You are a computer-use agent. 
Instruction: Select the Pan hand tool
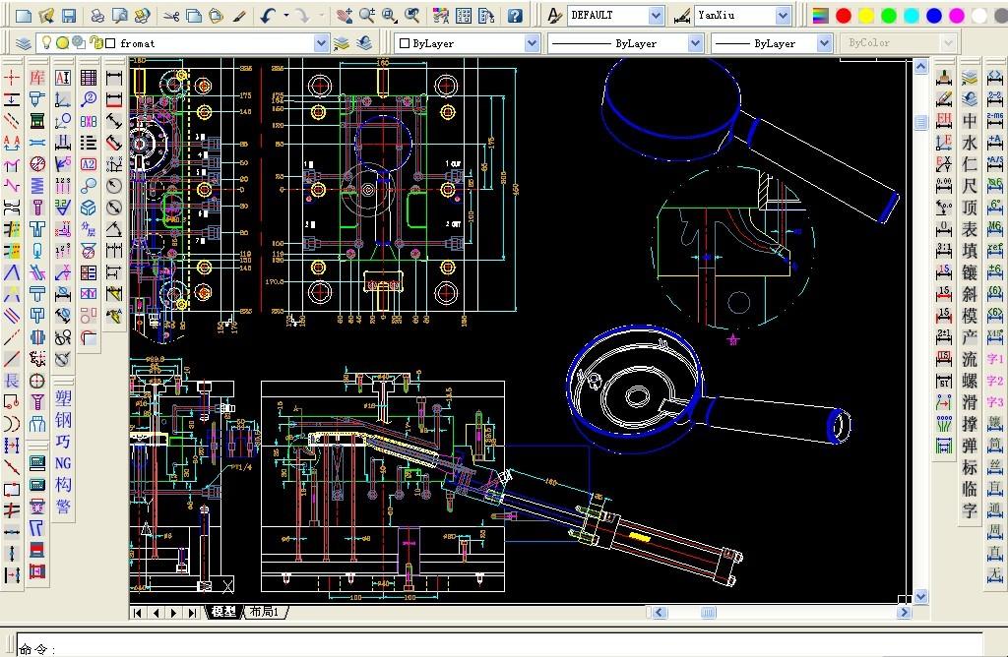pos(344,16)
